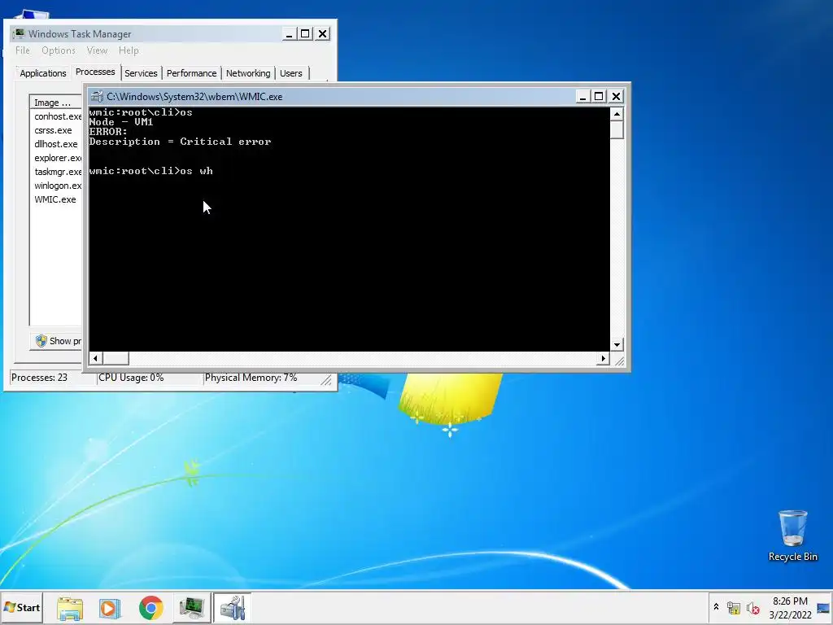The height and width of the screenshot is (625, 833).
Task: Click the network tray icon
Action: [734, 607]
